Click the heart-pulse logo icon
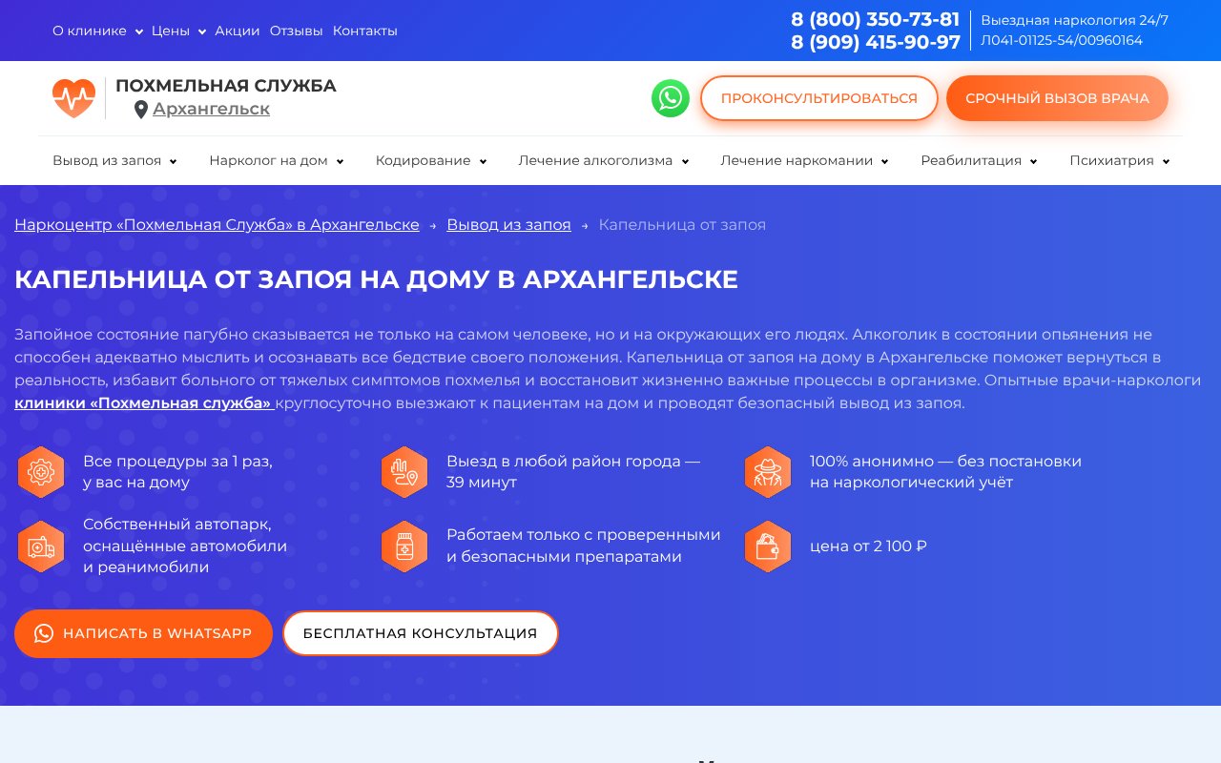 (73, 97)
